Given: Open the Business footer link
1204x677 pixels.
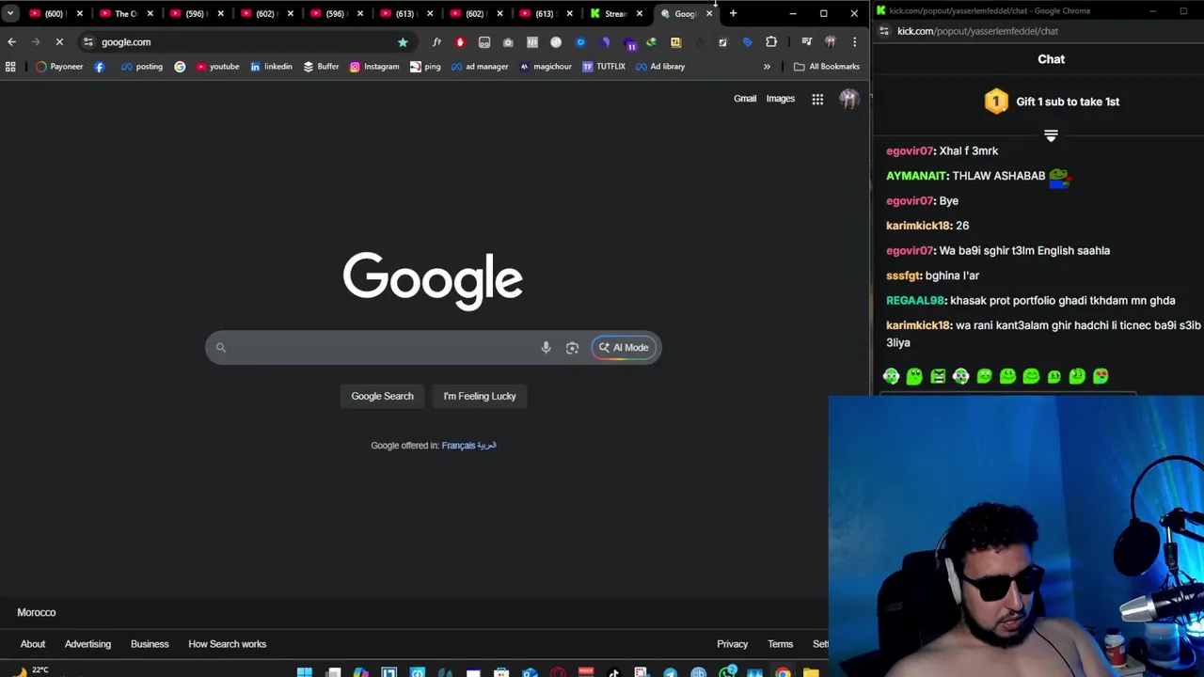Looking at the screenshot, I should point(150,644).
